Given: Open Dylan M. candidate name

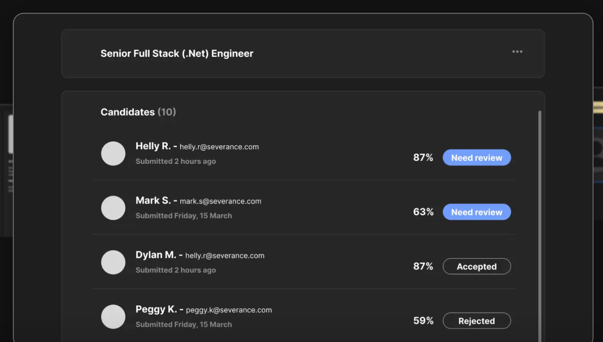Looking at the screenshot, I should point(156,255).
